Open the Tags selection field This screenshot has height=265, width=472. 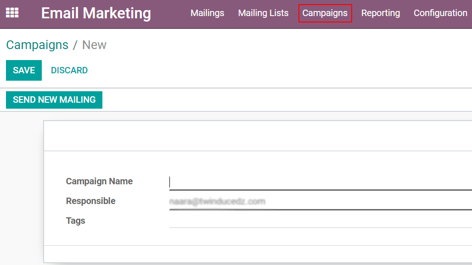(x=320, y=221)
